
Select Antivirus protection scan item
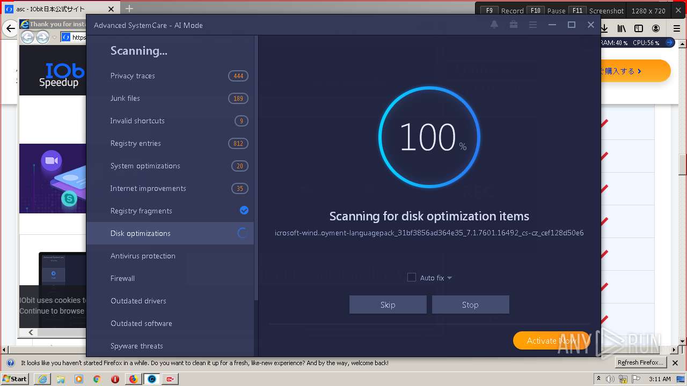point(170,256)
